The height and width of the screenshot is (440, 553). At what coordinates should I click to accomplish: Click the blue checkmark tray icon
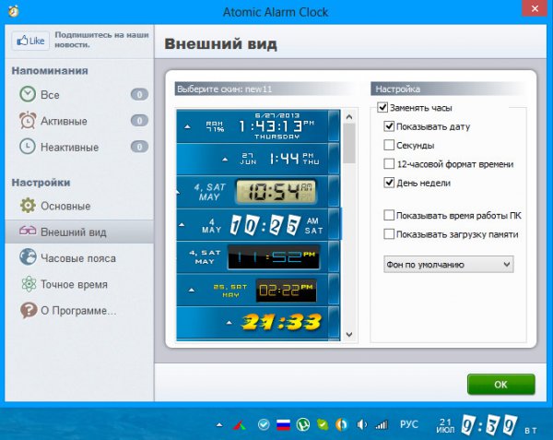[263, 424]
